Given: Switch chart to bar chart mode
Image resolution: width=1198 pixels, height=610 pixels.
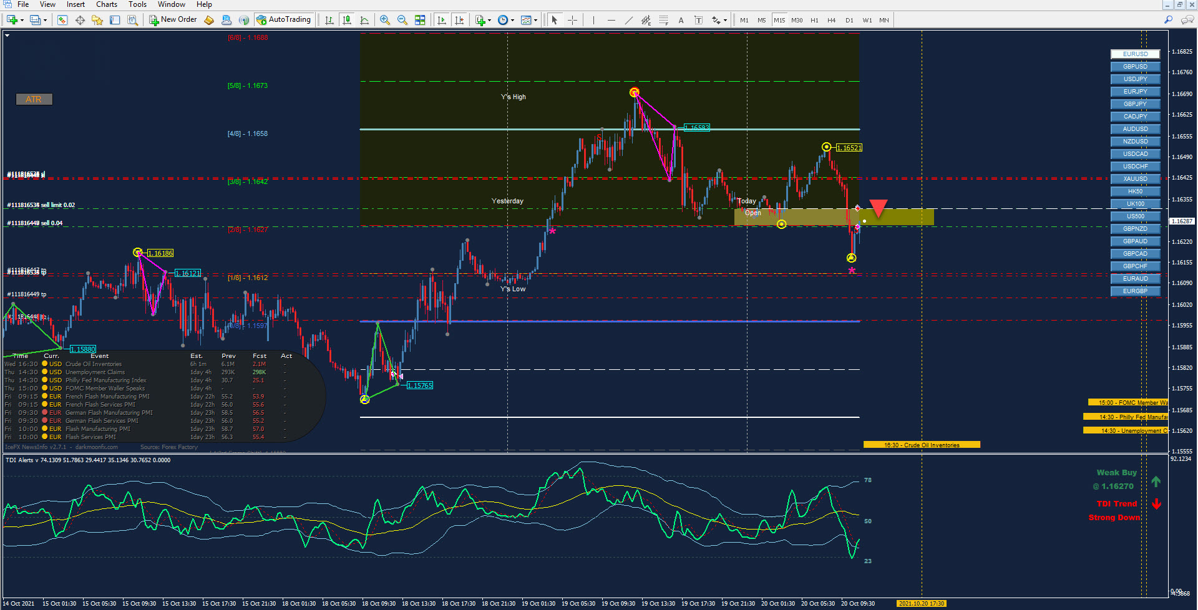Looking at the screenshot, I should click(x=329, y=20).
